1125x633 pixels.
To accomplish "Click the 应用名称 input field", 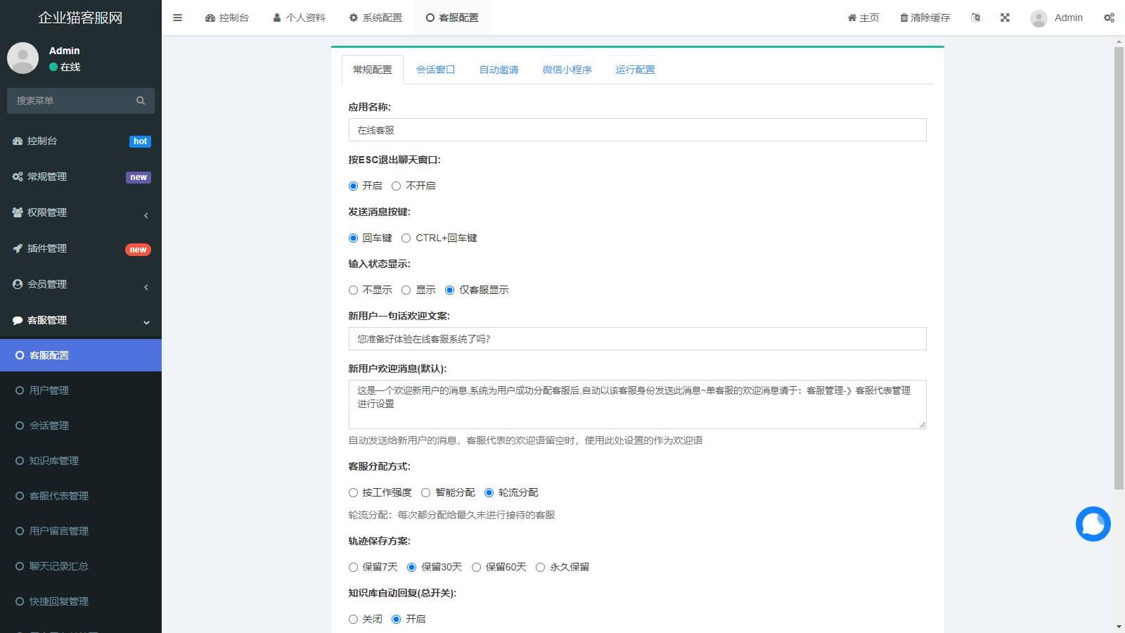I will [x=637, y=130].
